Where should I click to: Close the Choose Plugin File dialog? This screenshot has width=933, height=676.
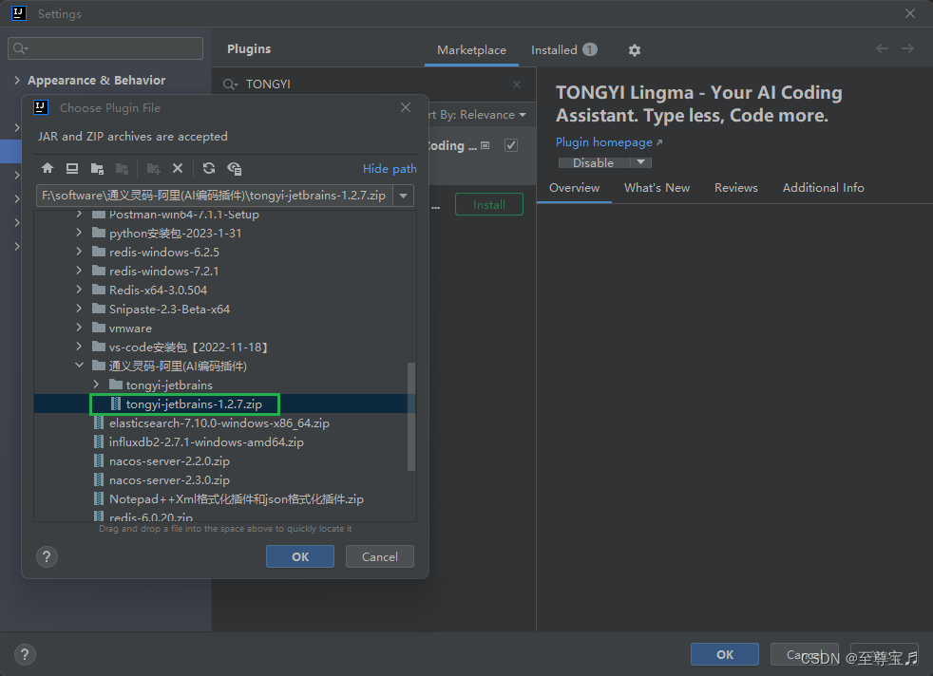pos(406,107)
